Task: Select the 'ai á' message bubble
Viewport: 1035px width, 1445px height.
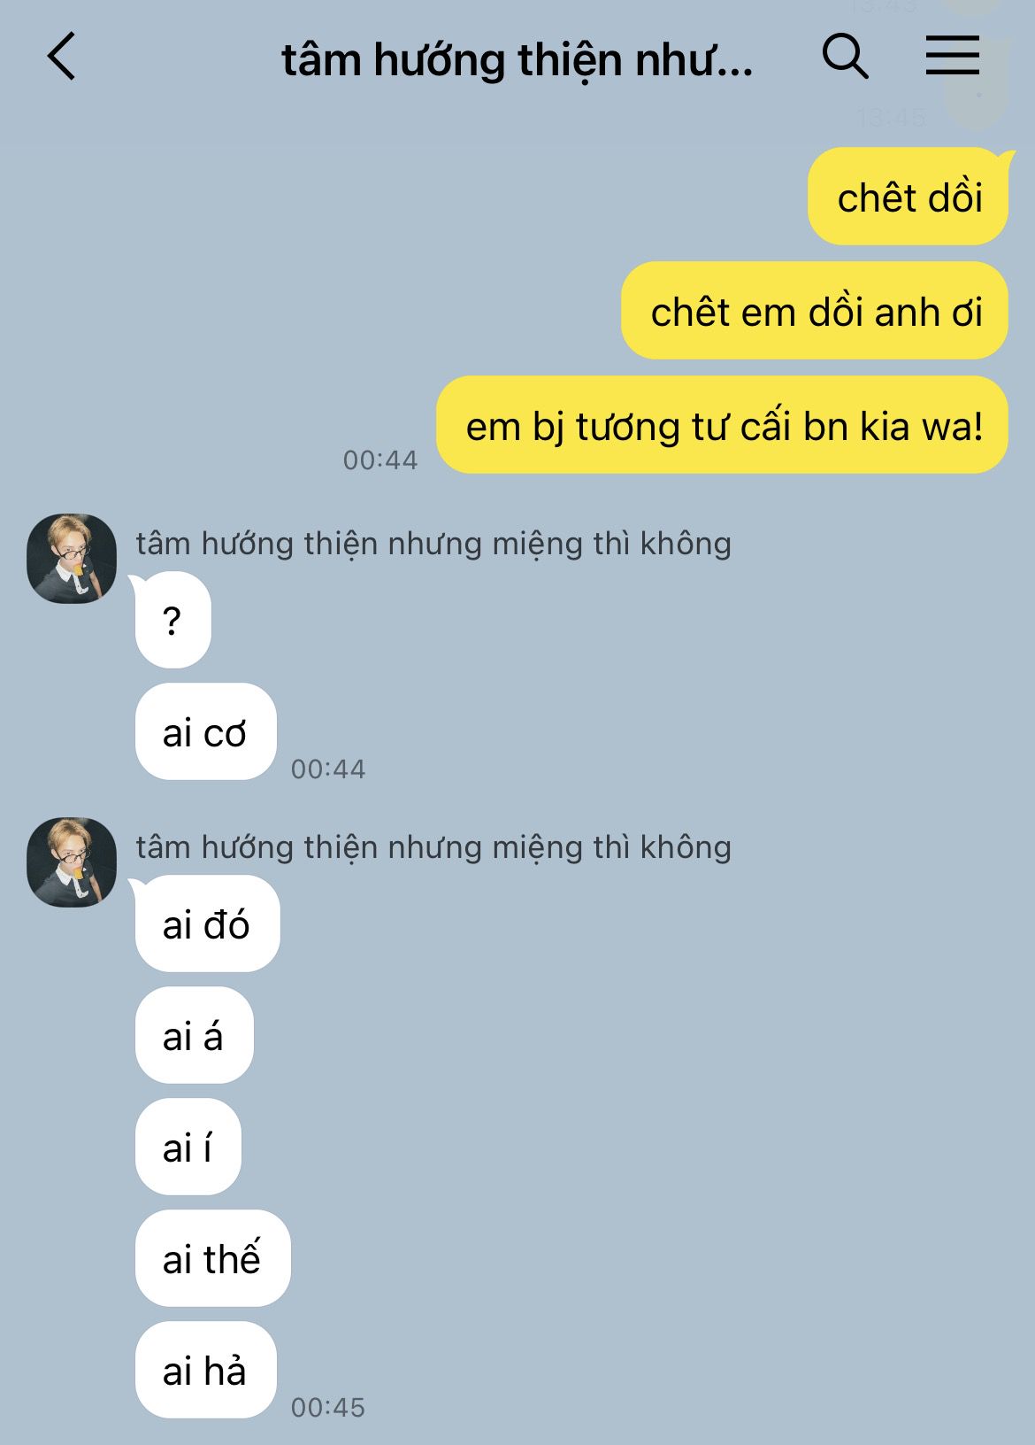Action: point(194,1035)
